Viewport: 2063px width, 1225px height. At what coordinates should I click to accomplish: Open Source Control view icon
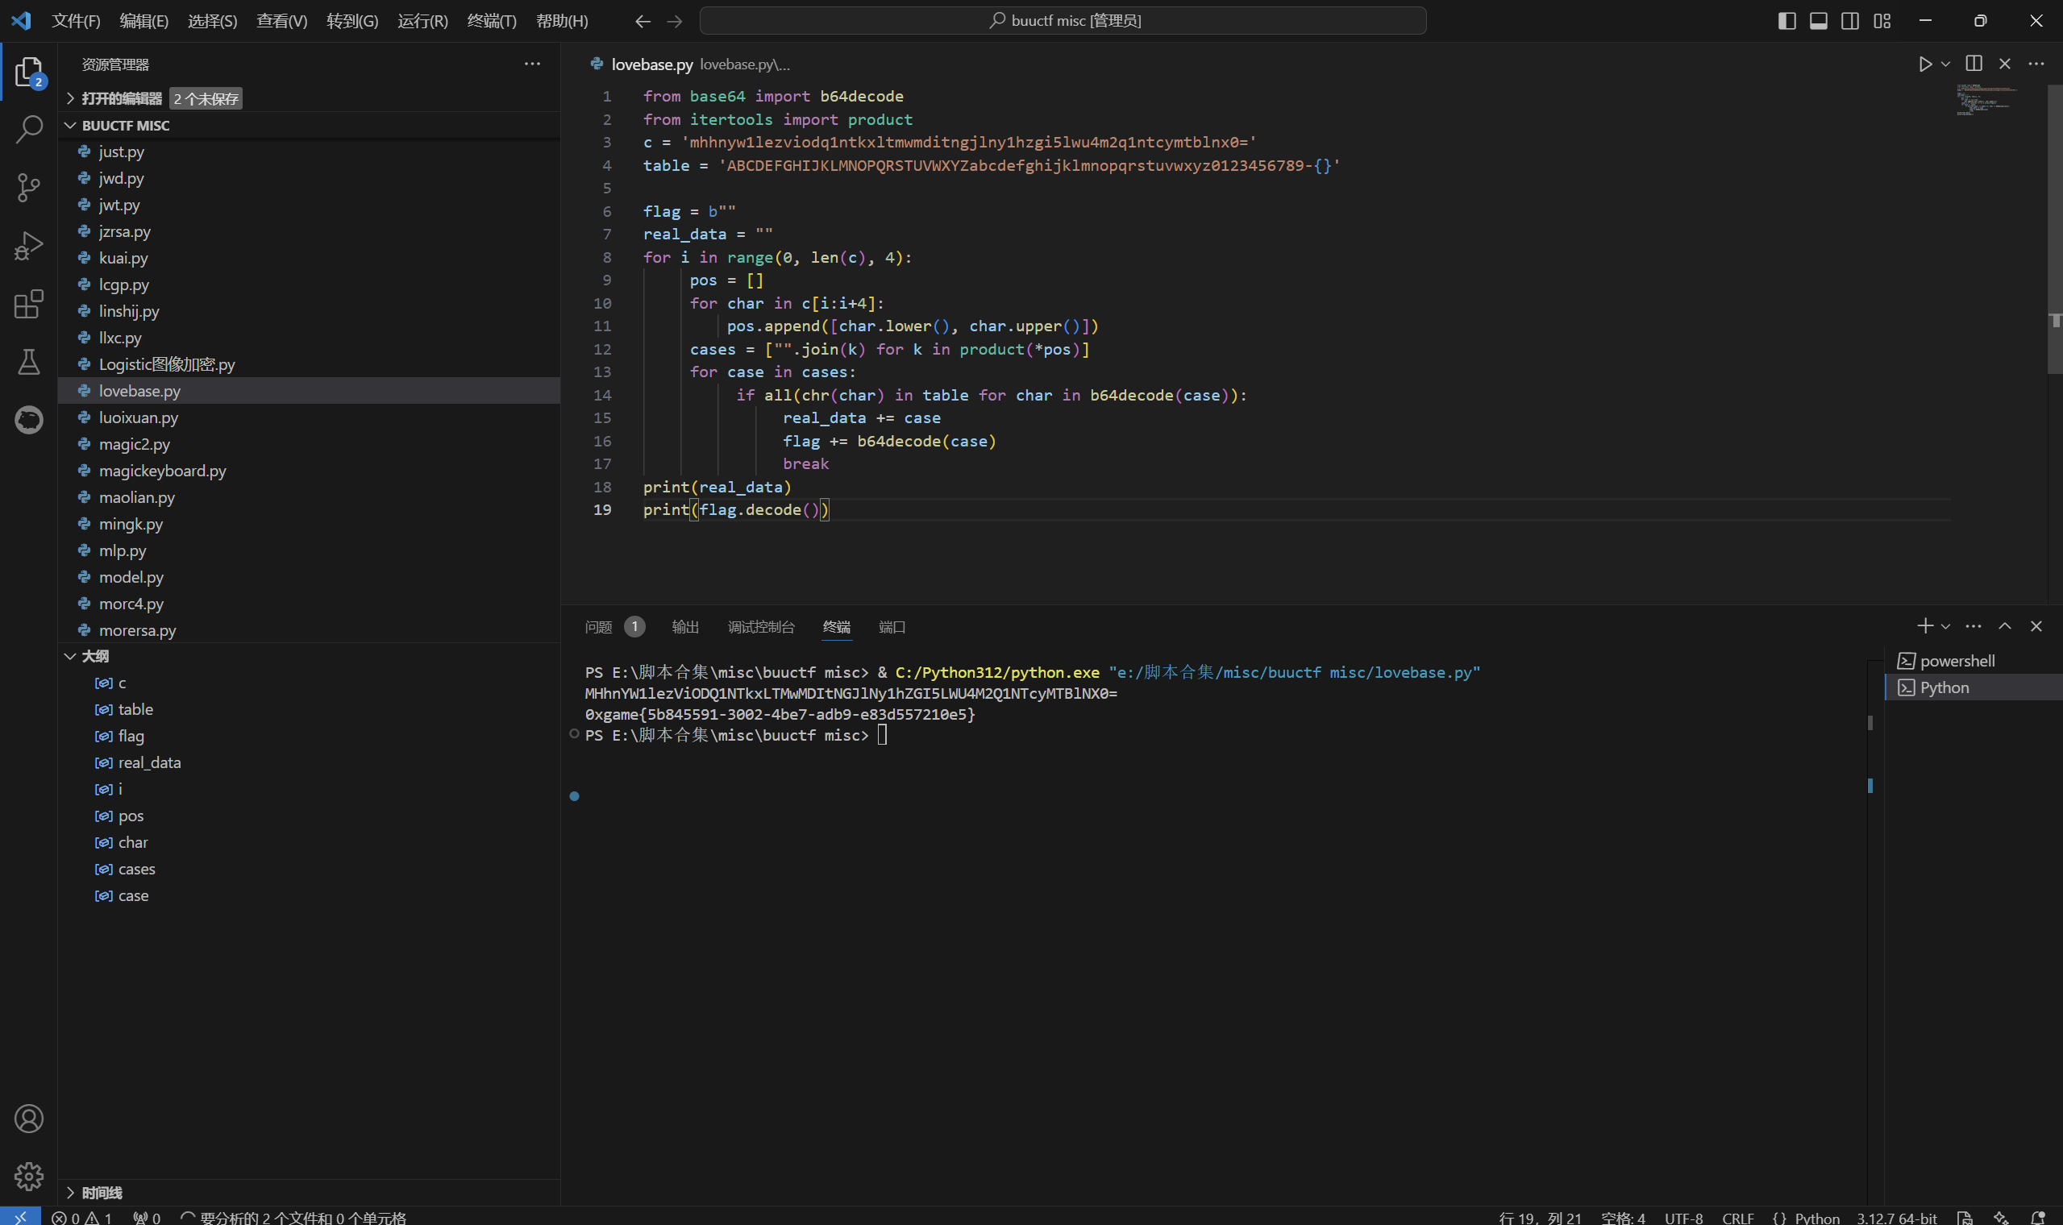[29, 188]
